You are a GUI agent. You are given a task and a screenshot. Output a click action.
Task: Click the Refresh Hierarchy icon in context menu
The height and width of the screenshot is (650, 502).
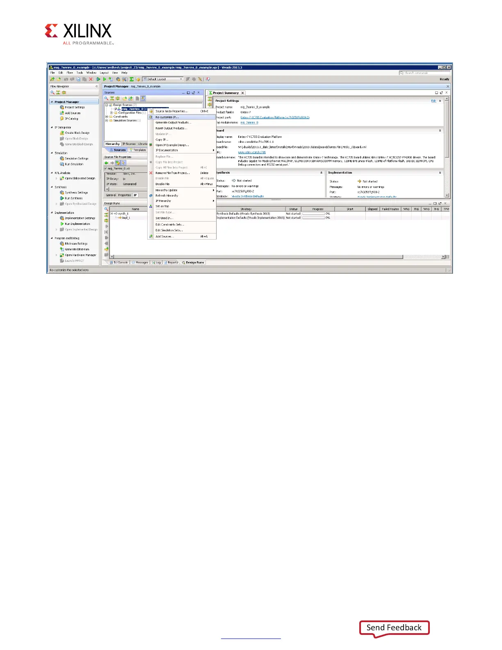151,196
